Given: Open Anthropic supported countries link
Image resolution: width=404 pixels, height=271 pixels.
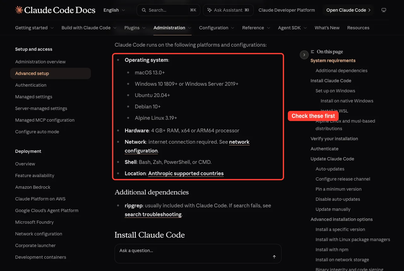Looking at the screenshot, I should pos(186,173).
